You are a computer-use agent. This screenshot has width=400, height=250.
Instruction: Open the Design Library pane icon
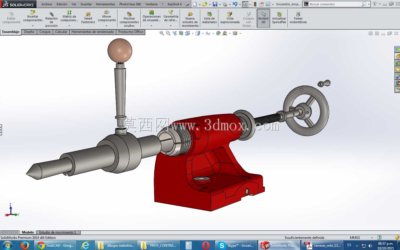(397, 63)
